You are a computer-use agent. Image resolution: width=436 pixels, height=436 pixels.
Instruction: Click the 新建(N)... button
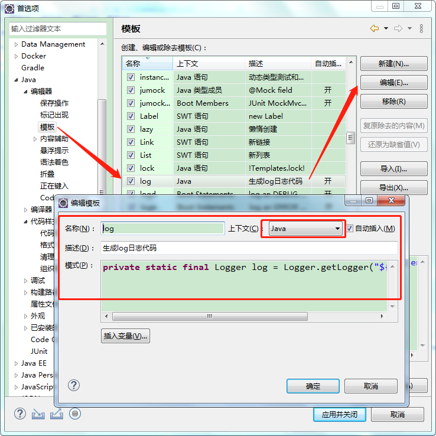pos(393,64)
